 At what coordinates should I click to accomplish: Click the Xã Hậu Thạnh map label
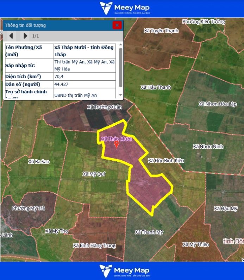(155, 87)
